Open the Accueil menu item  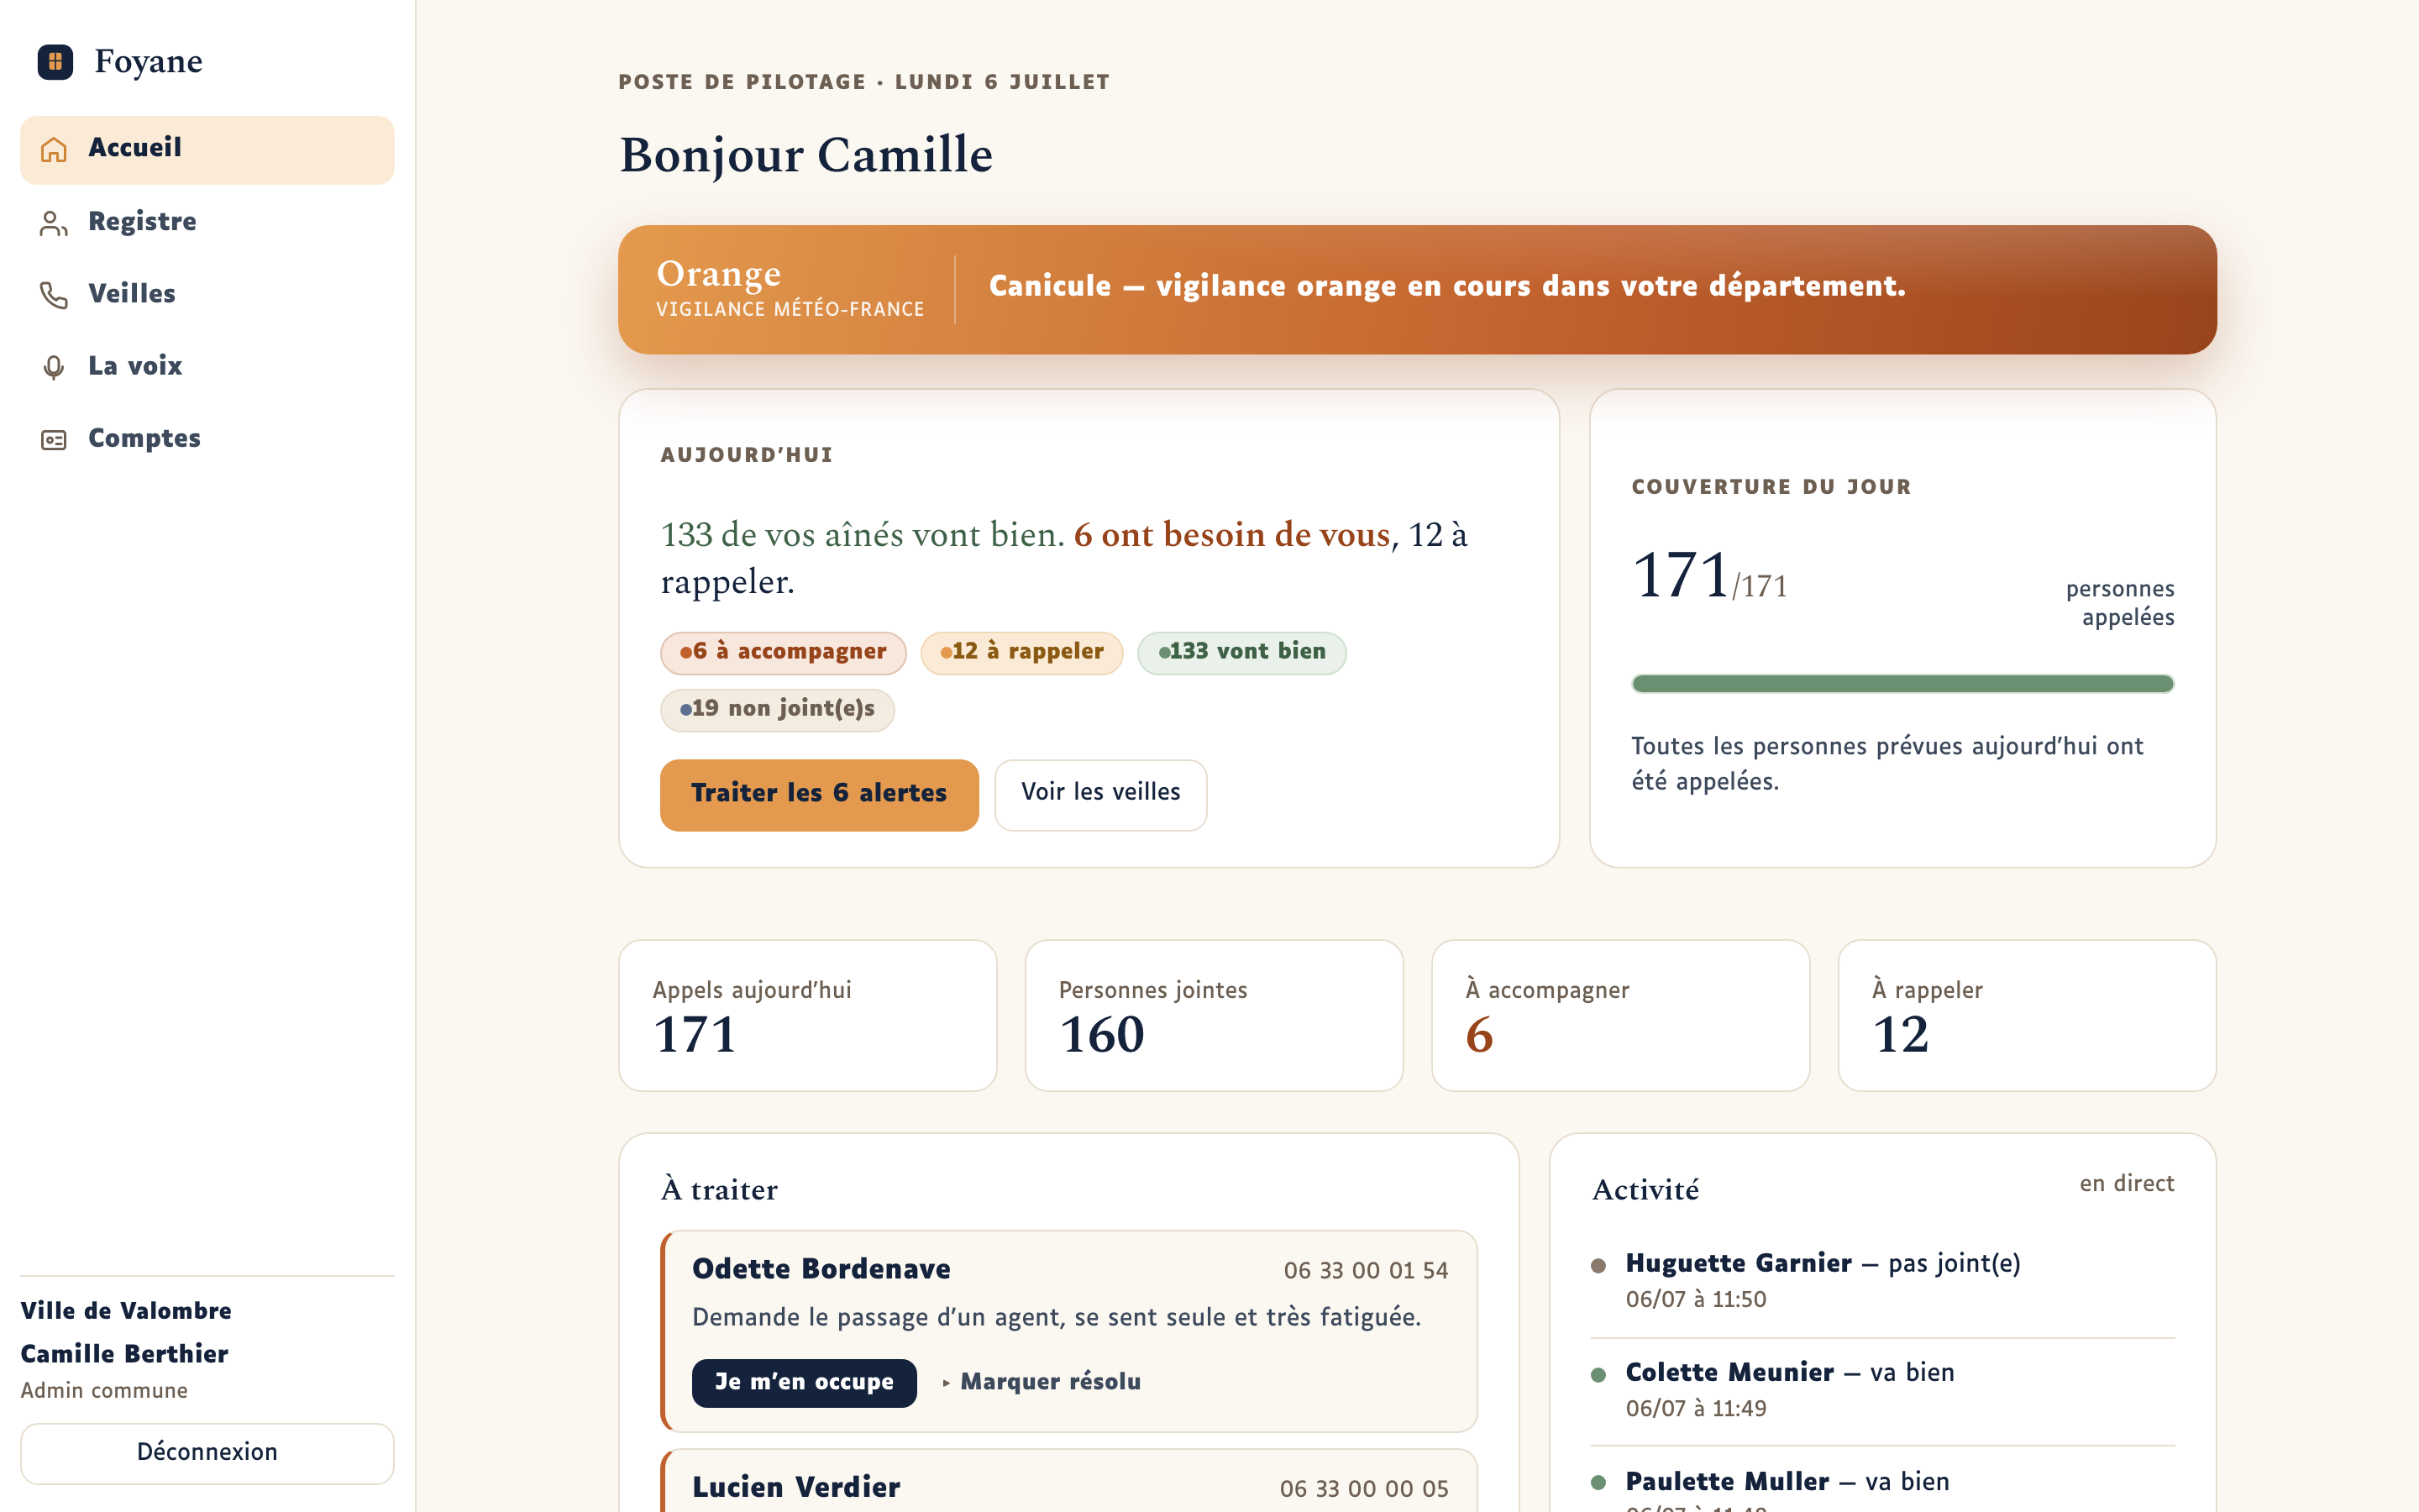pos(207,150)
